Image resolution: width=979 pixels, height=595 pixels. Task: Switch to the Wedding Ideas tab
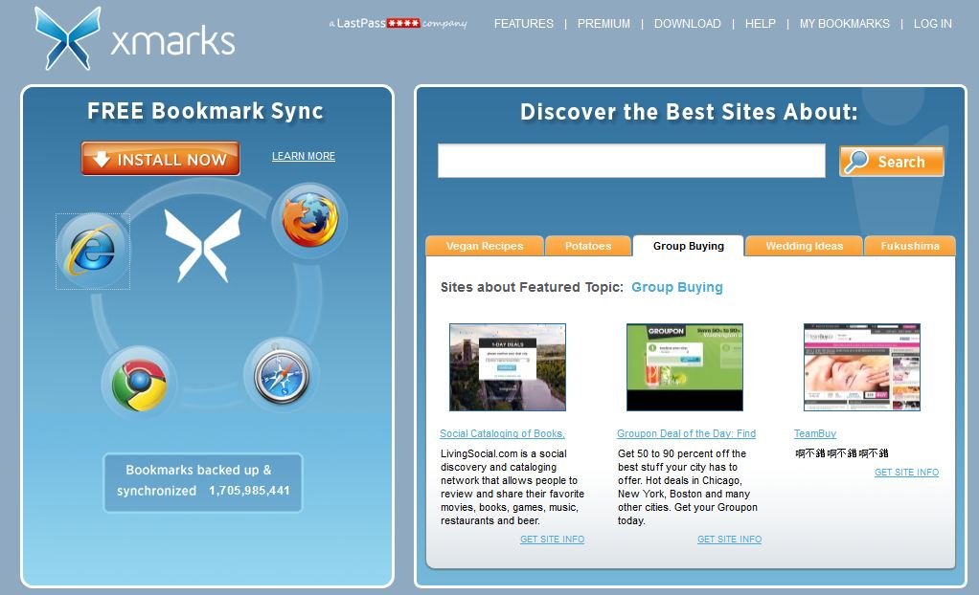[805, 246]
